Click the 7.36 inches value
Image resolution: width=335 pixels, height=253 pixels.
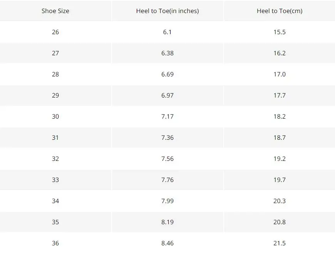pos(167,137)
